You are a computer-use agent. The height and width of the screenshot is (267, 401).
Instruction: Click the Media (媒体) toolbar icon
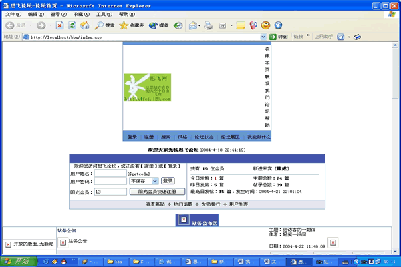pyautogui.click(x=158, y=25)
